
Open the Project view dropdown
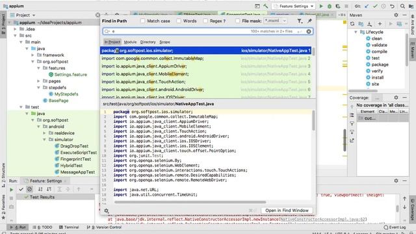coord(34,15)
